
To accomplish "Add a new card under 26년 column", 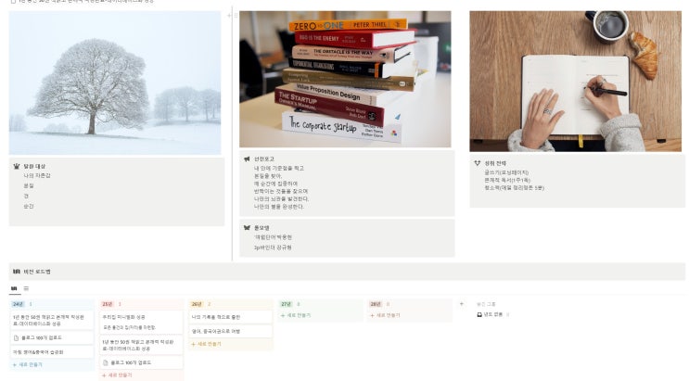I will click(x=206, y=344).
